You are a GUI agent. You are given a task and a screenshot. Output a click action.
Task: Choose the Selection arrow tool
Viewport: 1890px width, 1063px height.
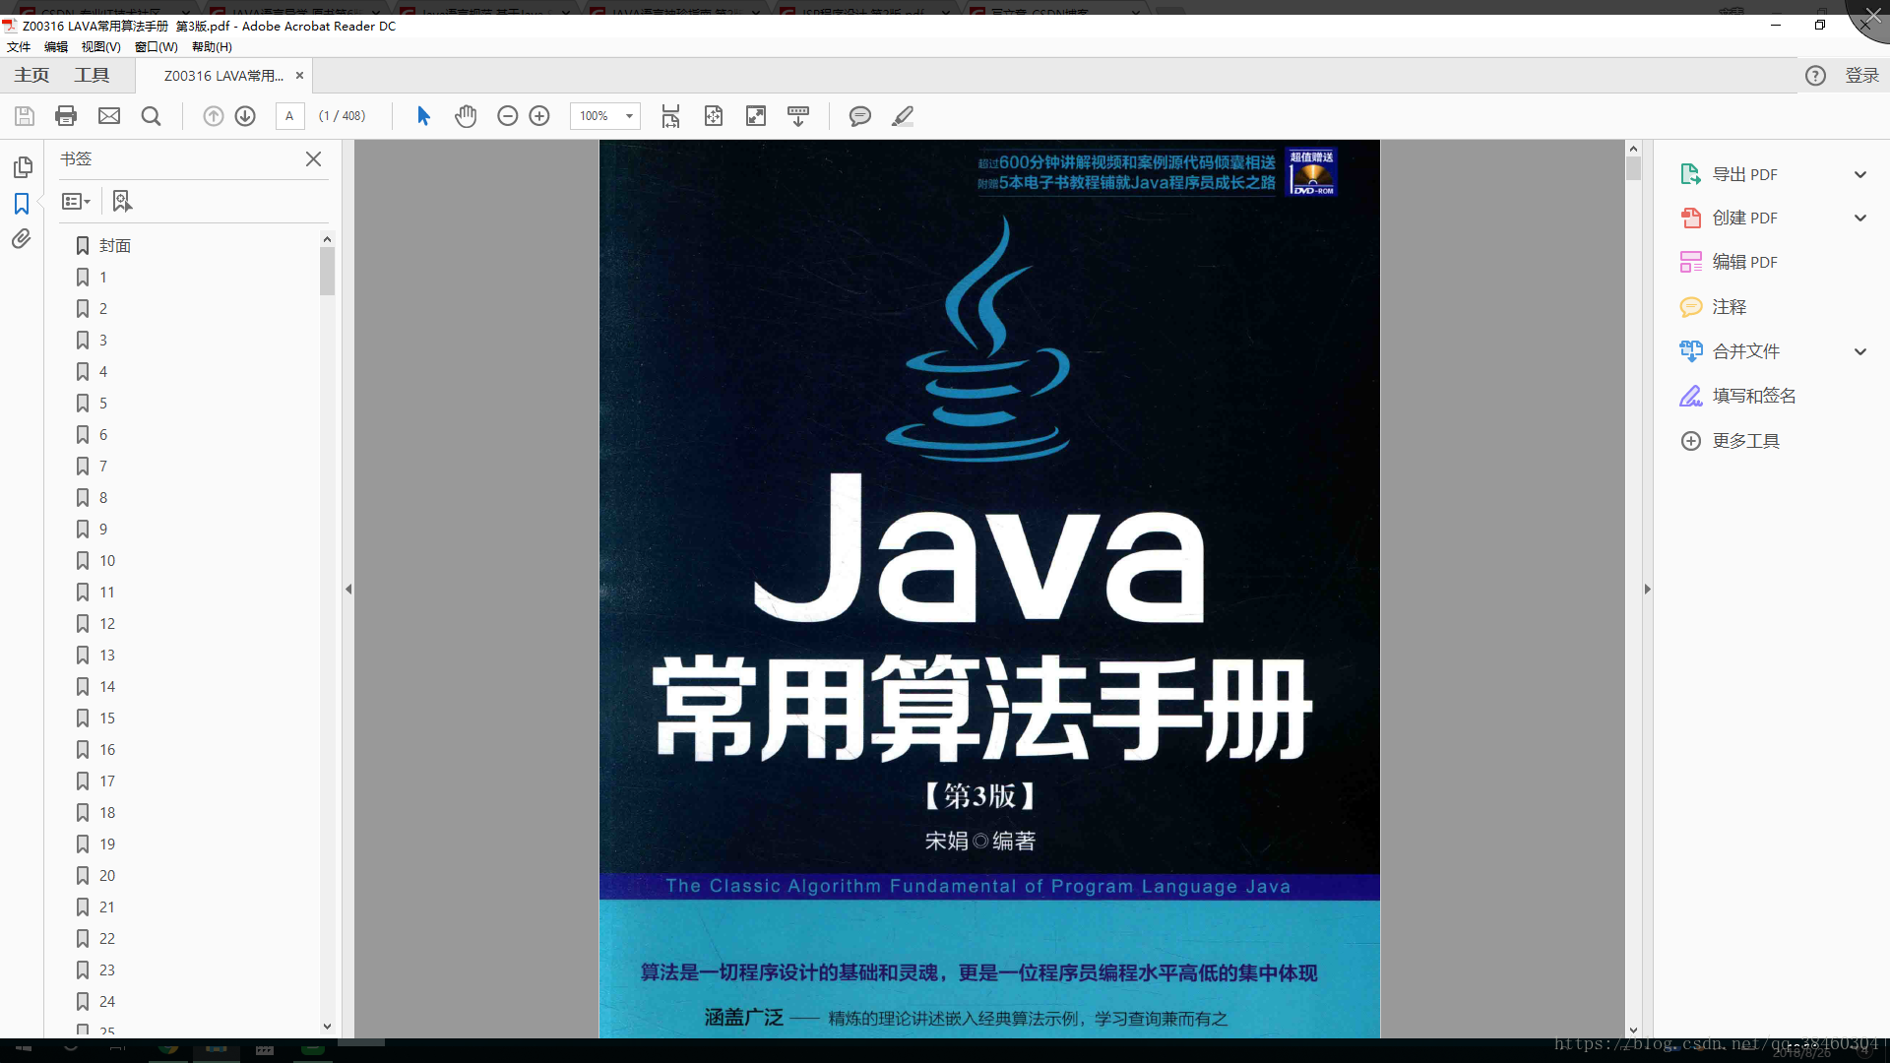coord(423,116)
